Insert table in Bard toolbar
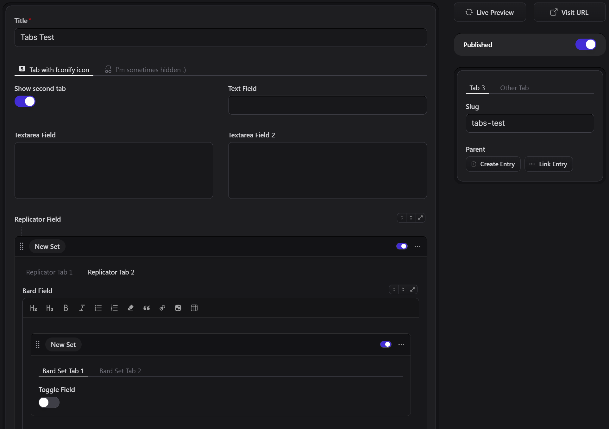The width and height of the screenshot is (609, 429). [x=194, y=308]
